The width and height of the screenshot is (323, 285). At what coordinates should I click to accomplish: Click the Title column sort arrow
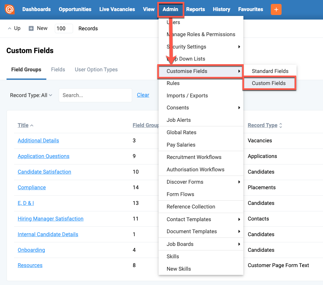click(x=32, y=125)
